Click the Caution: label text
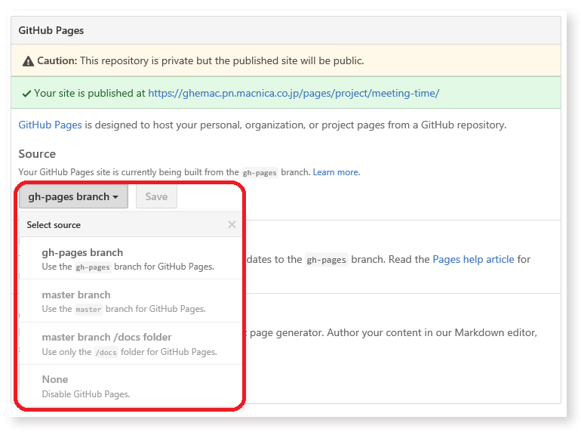The height and width of the screenshot is (432, 581). [57, 61]
